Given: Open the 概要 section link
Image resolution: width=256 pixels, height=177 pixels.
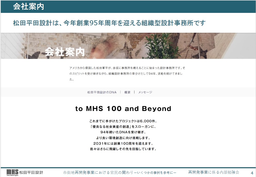Looking at the screenshot, I should pyautogui.click(x=127, y=92).
